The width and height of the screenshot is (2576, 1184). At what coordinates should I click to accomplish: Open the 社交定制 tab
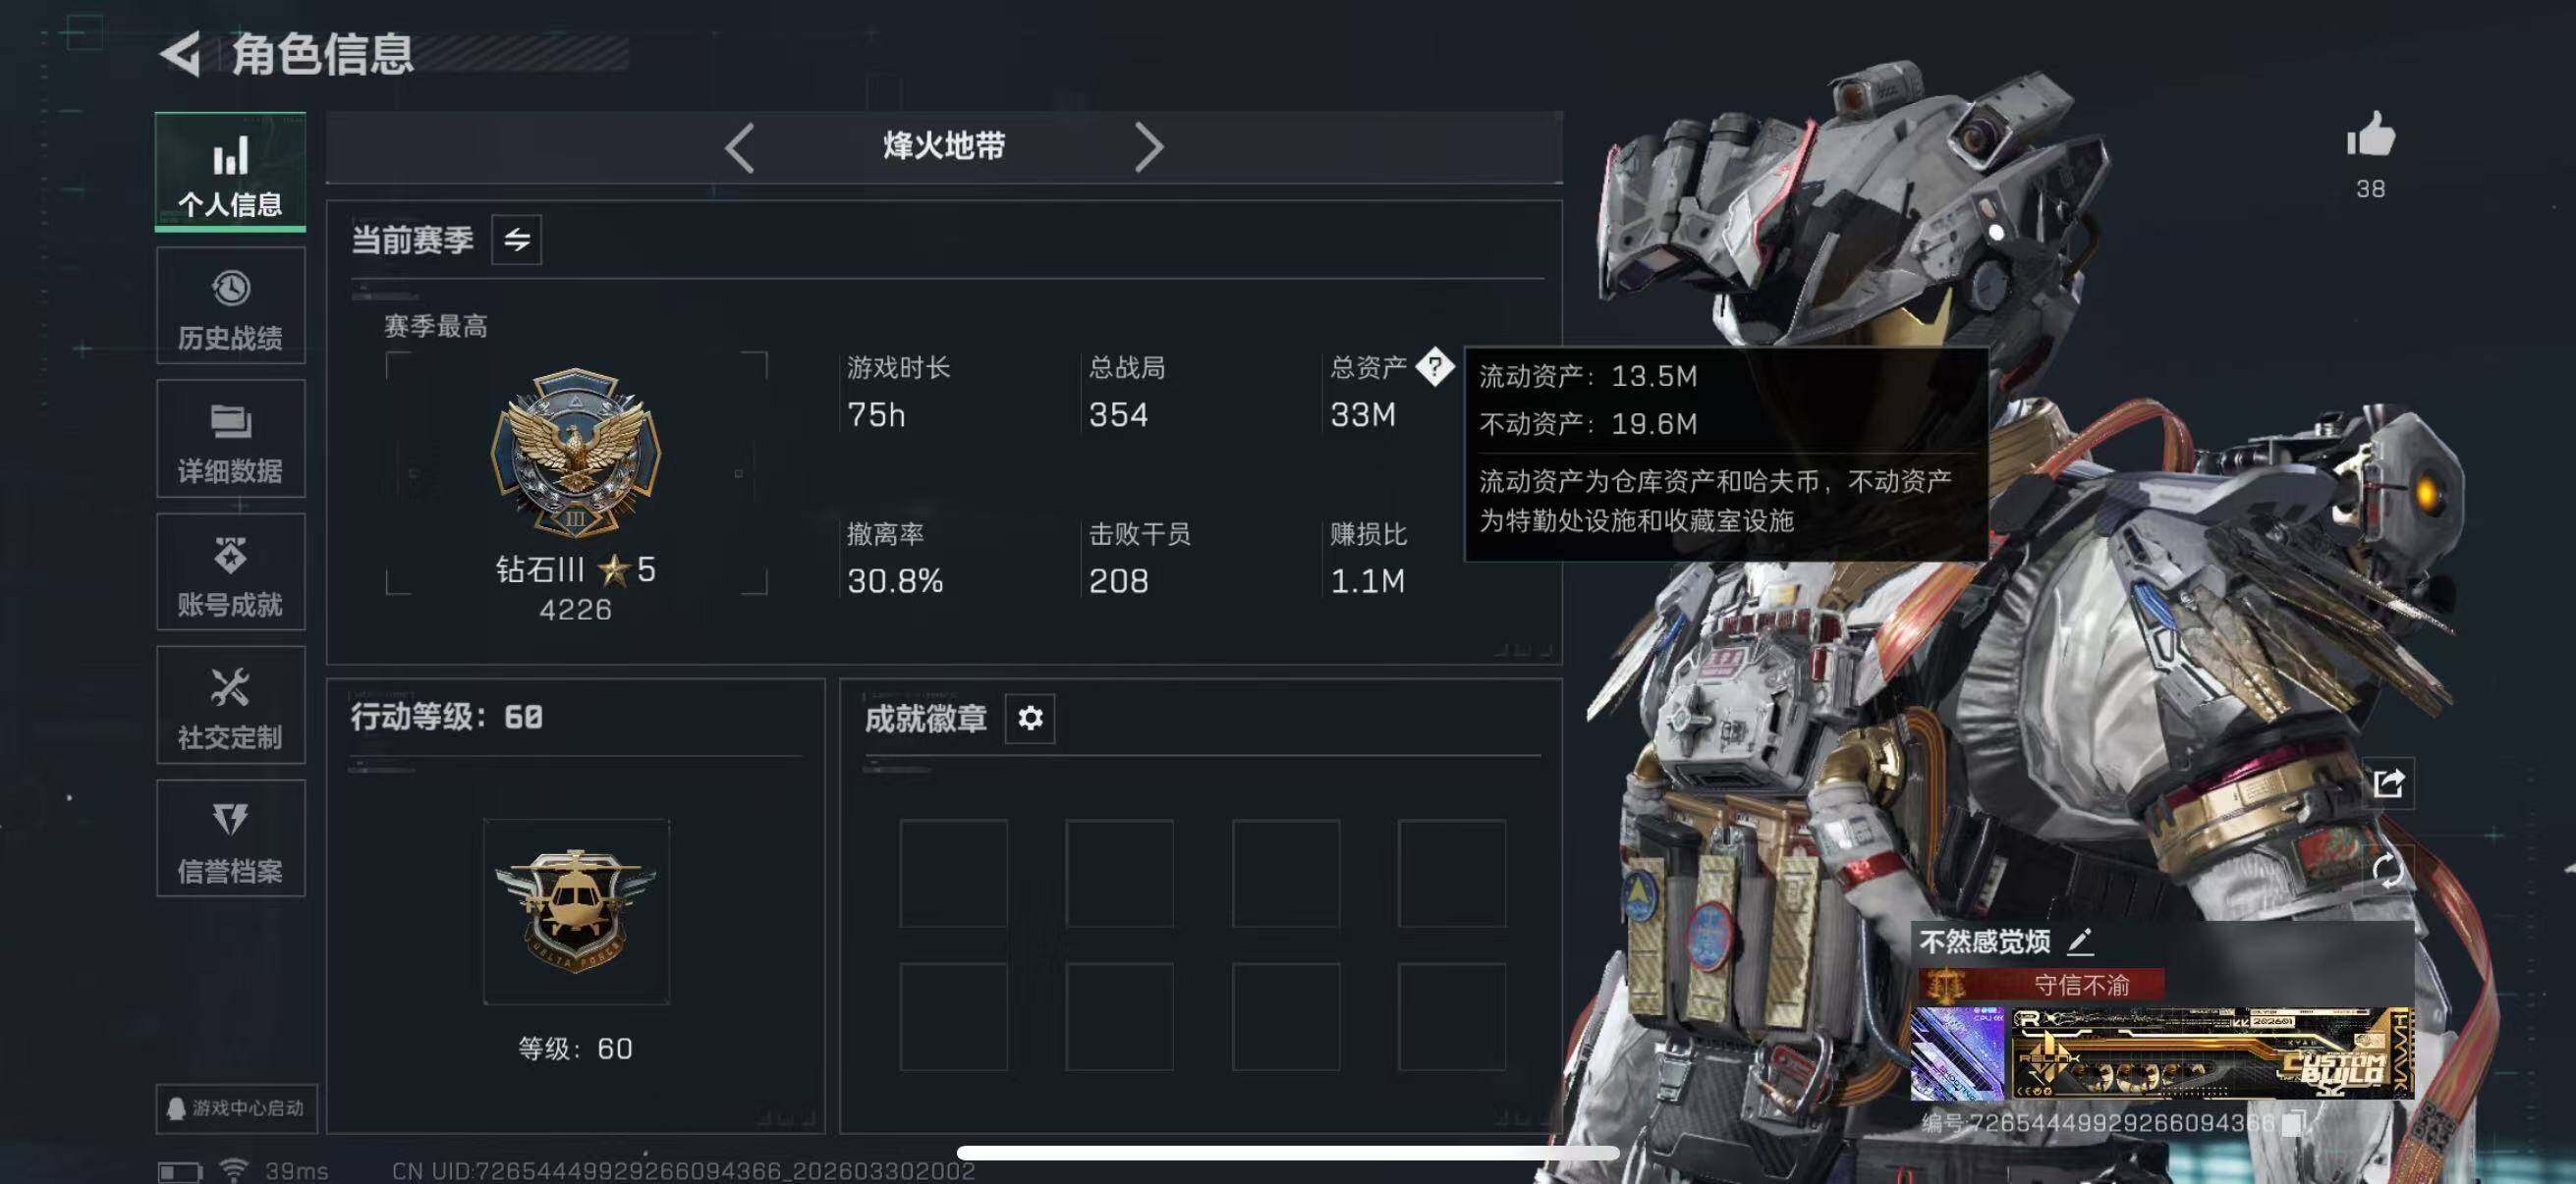(x=230, y=706)
